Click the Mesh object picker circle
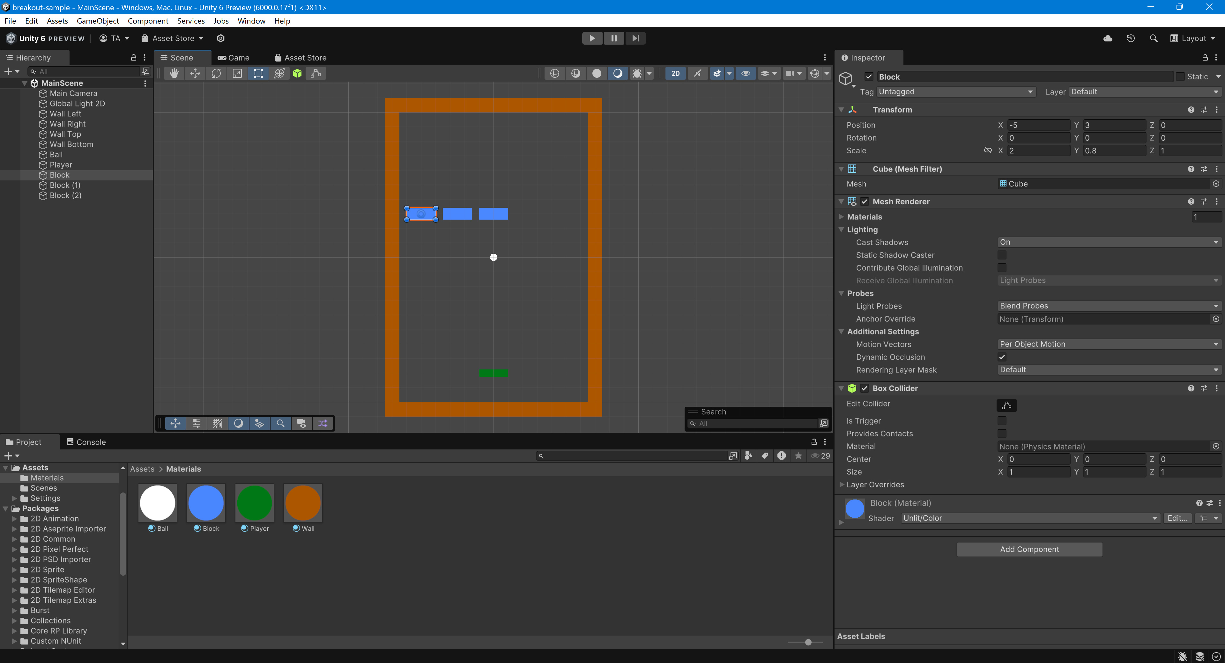1225x663 pixels. coord(1216,184)
